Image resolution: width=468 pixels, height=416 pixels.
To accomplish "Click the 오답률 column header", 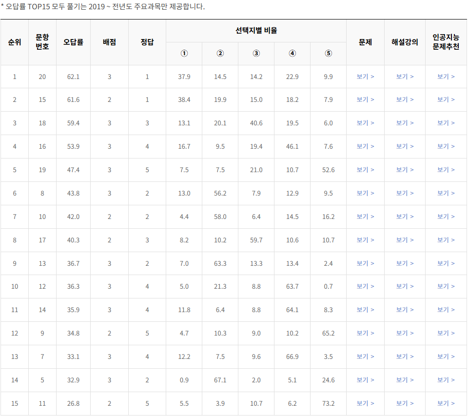I will point(73,41).
